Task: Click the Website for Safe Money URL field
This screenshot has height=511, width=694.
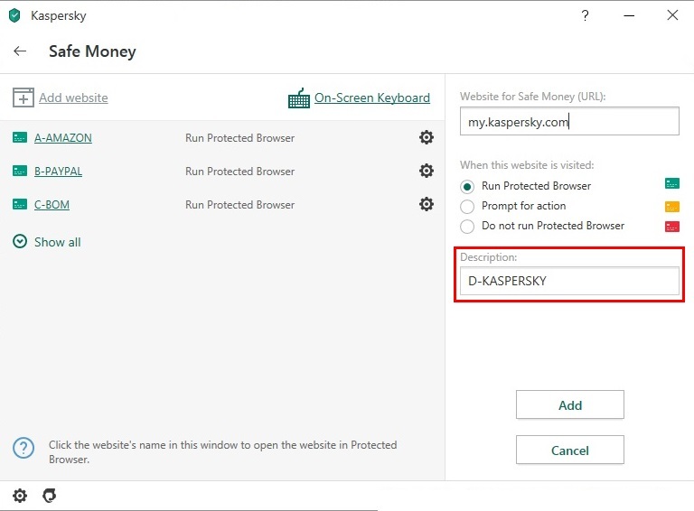Action: [568, 122]
